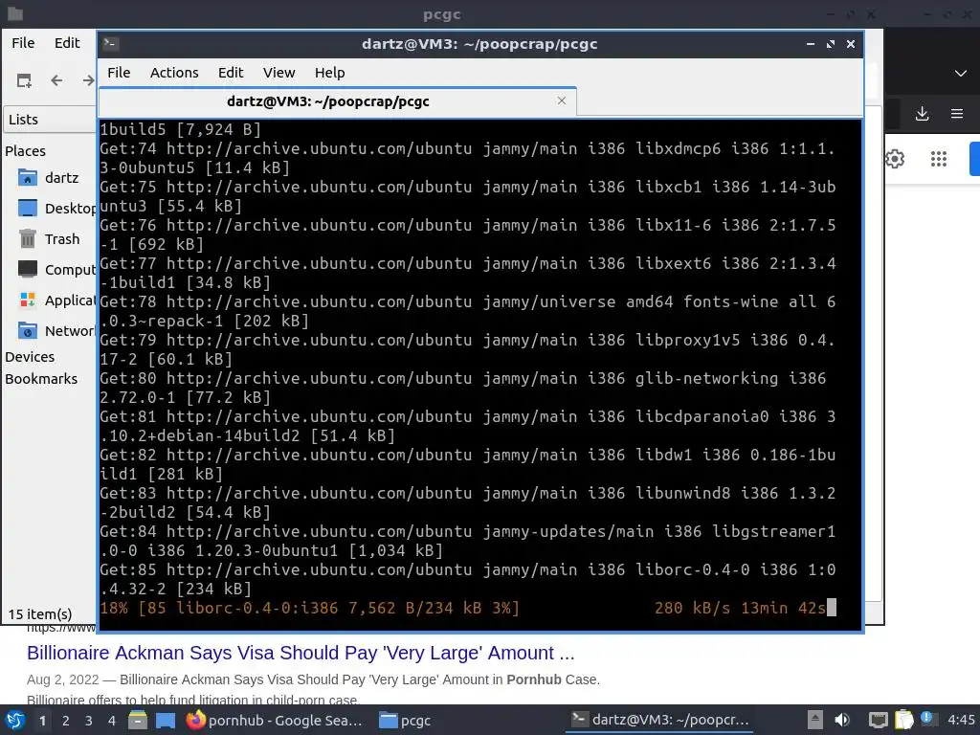
Task: Open the terminal File menu
Action: click(119, 73)
